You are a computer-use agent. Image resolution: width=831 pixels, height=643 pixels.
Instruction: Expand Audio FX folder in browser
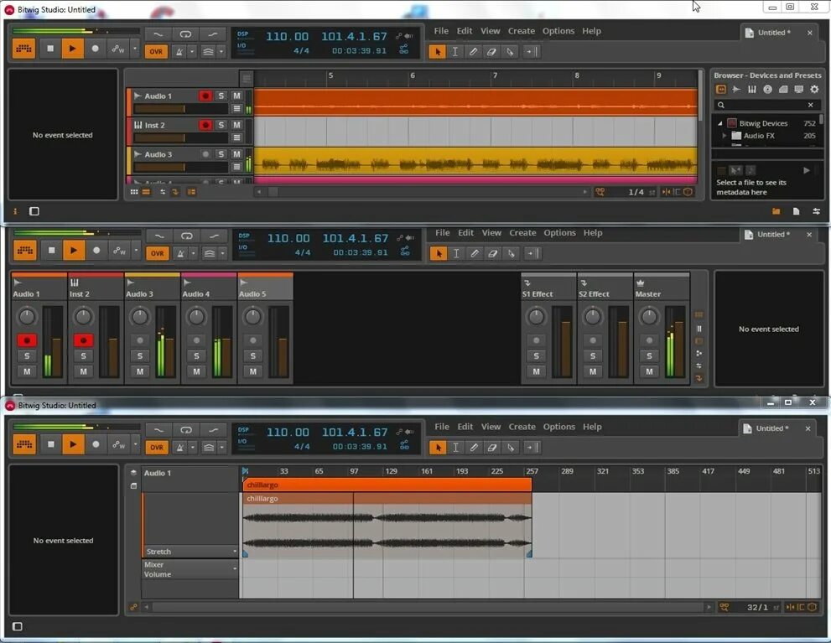pyautogui.click(x=724, y=136)
